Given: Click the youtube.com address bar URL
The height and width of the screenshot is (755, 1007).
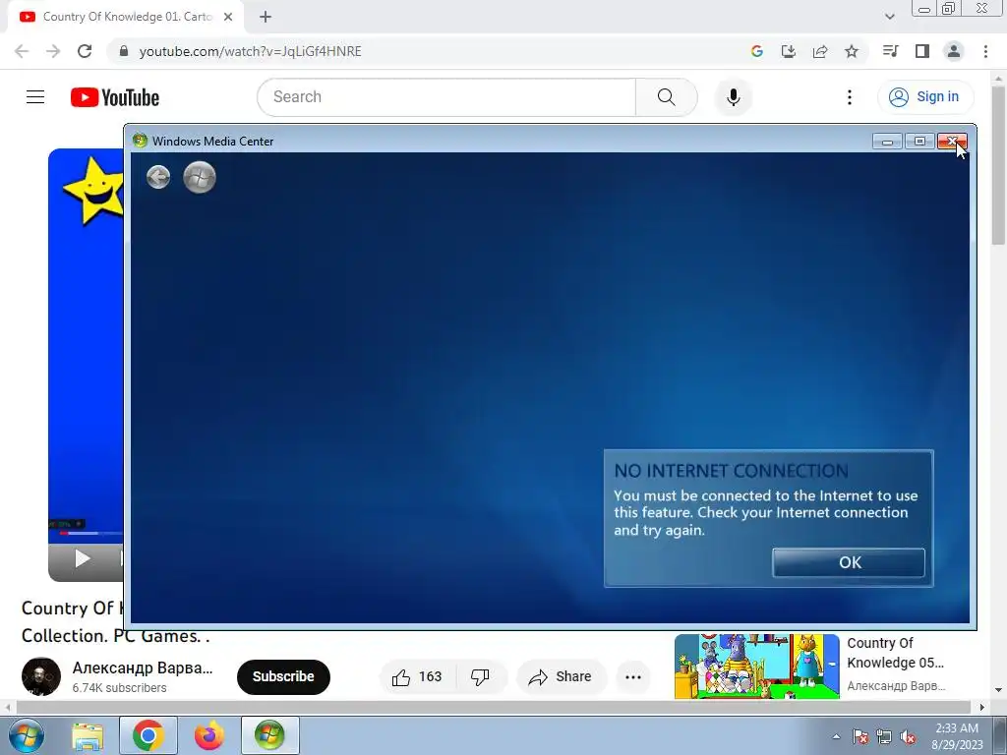Looking at the screenshot, I should [251, 51].
